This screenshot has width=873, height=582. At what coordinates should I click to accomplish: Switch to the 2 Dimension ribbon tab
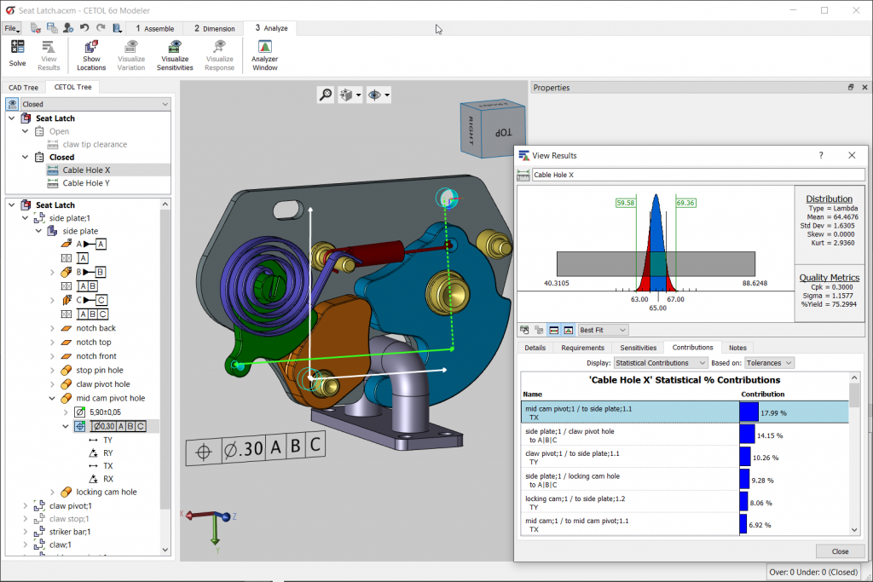212,27
